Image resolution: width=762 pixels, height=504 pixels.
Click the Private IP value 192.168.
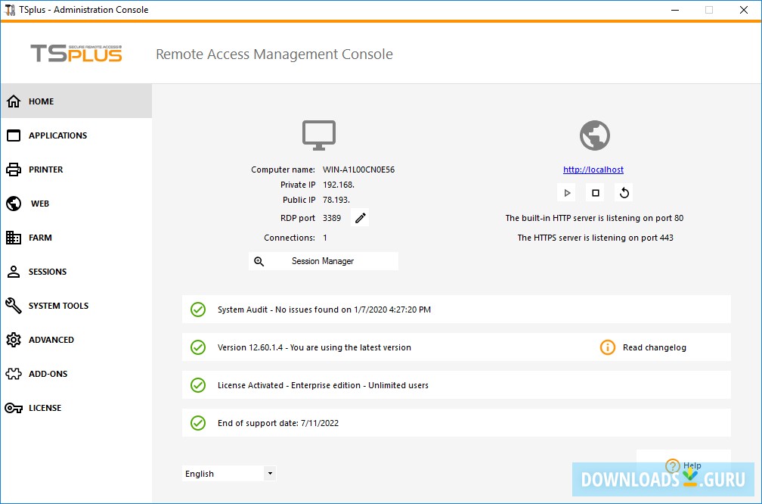click(x=339, y=185)
